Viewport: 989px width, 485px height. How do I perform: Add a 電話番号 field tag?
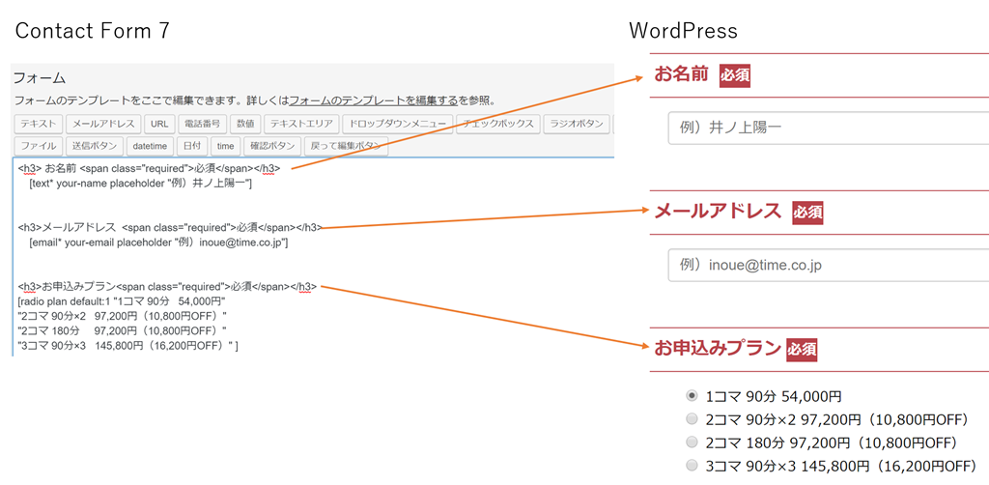[x=202, y=124]
